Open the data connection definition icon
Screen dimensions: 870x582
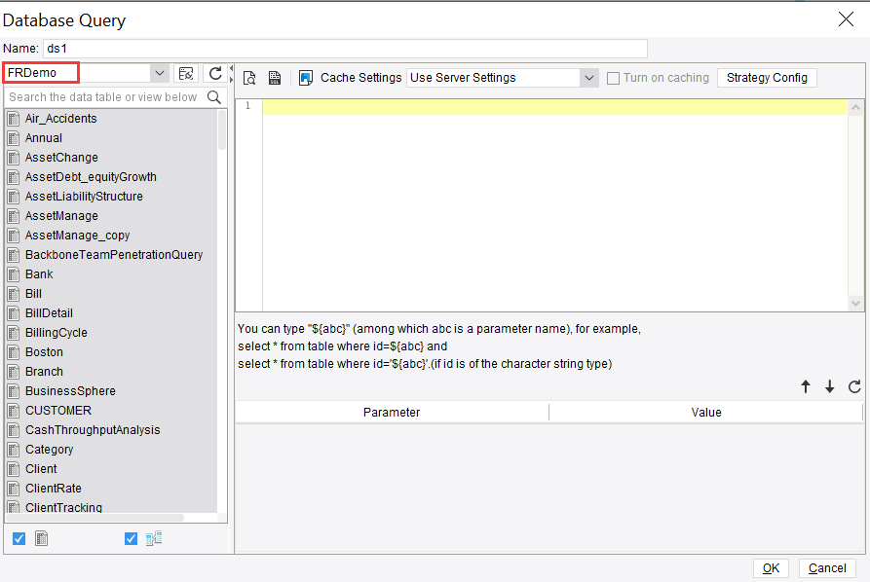click(186, 73)
